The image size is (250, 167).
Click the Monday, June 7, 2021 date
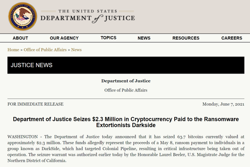click(223, 104)
